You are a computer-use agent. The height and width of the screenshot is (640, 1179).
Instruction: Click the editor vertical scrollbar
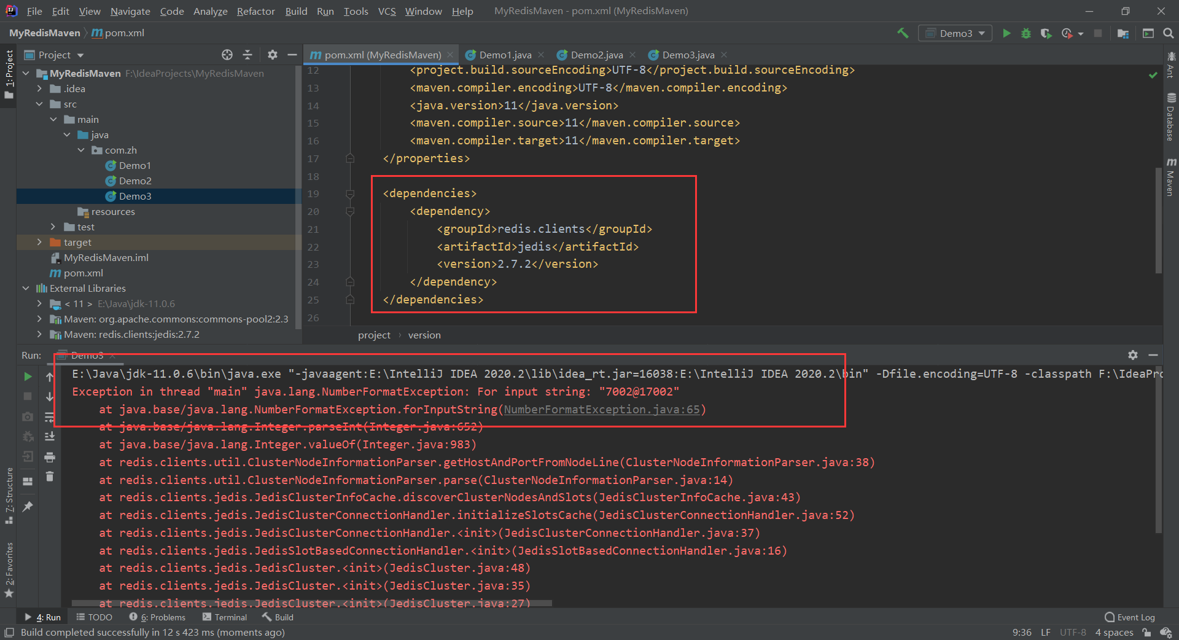tap(1158, 220)
